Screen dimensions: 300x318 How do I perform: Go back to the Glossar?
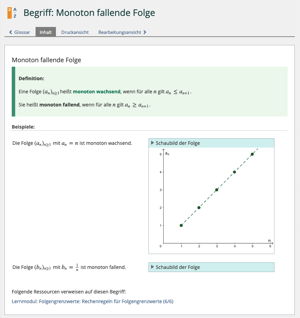click(22, 32)
